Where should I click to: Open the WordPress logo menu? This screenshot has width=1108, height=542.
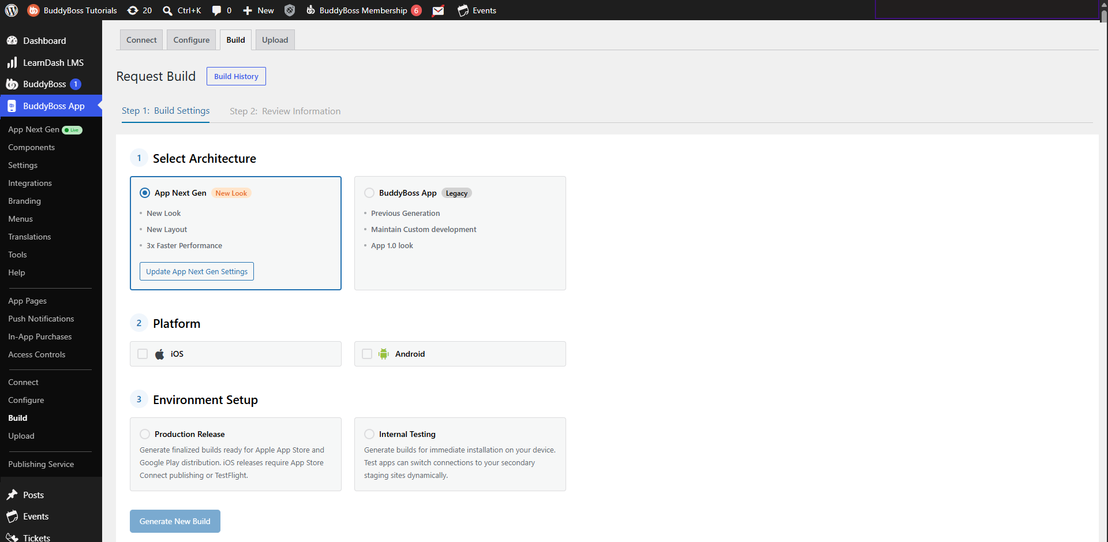click(12, 10)
